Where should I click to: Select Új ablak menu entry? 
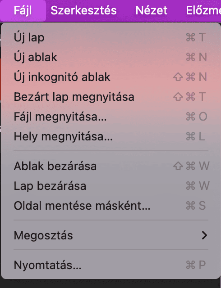111,57
